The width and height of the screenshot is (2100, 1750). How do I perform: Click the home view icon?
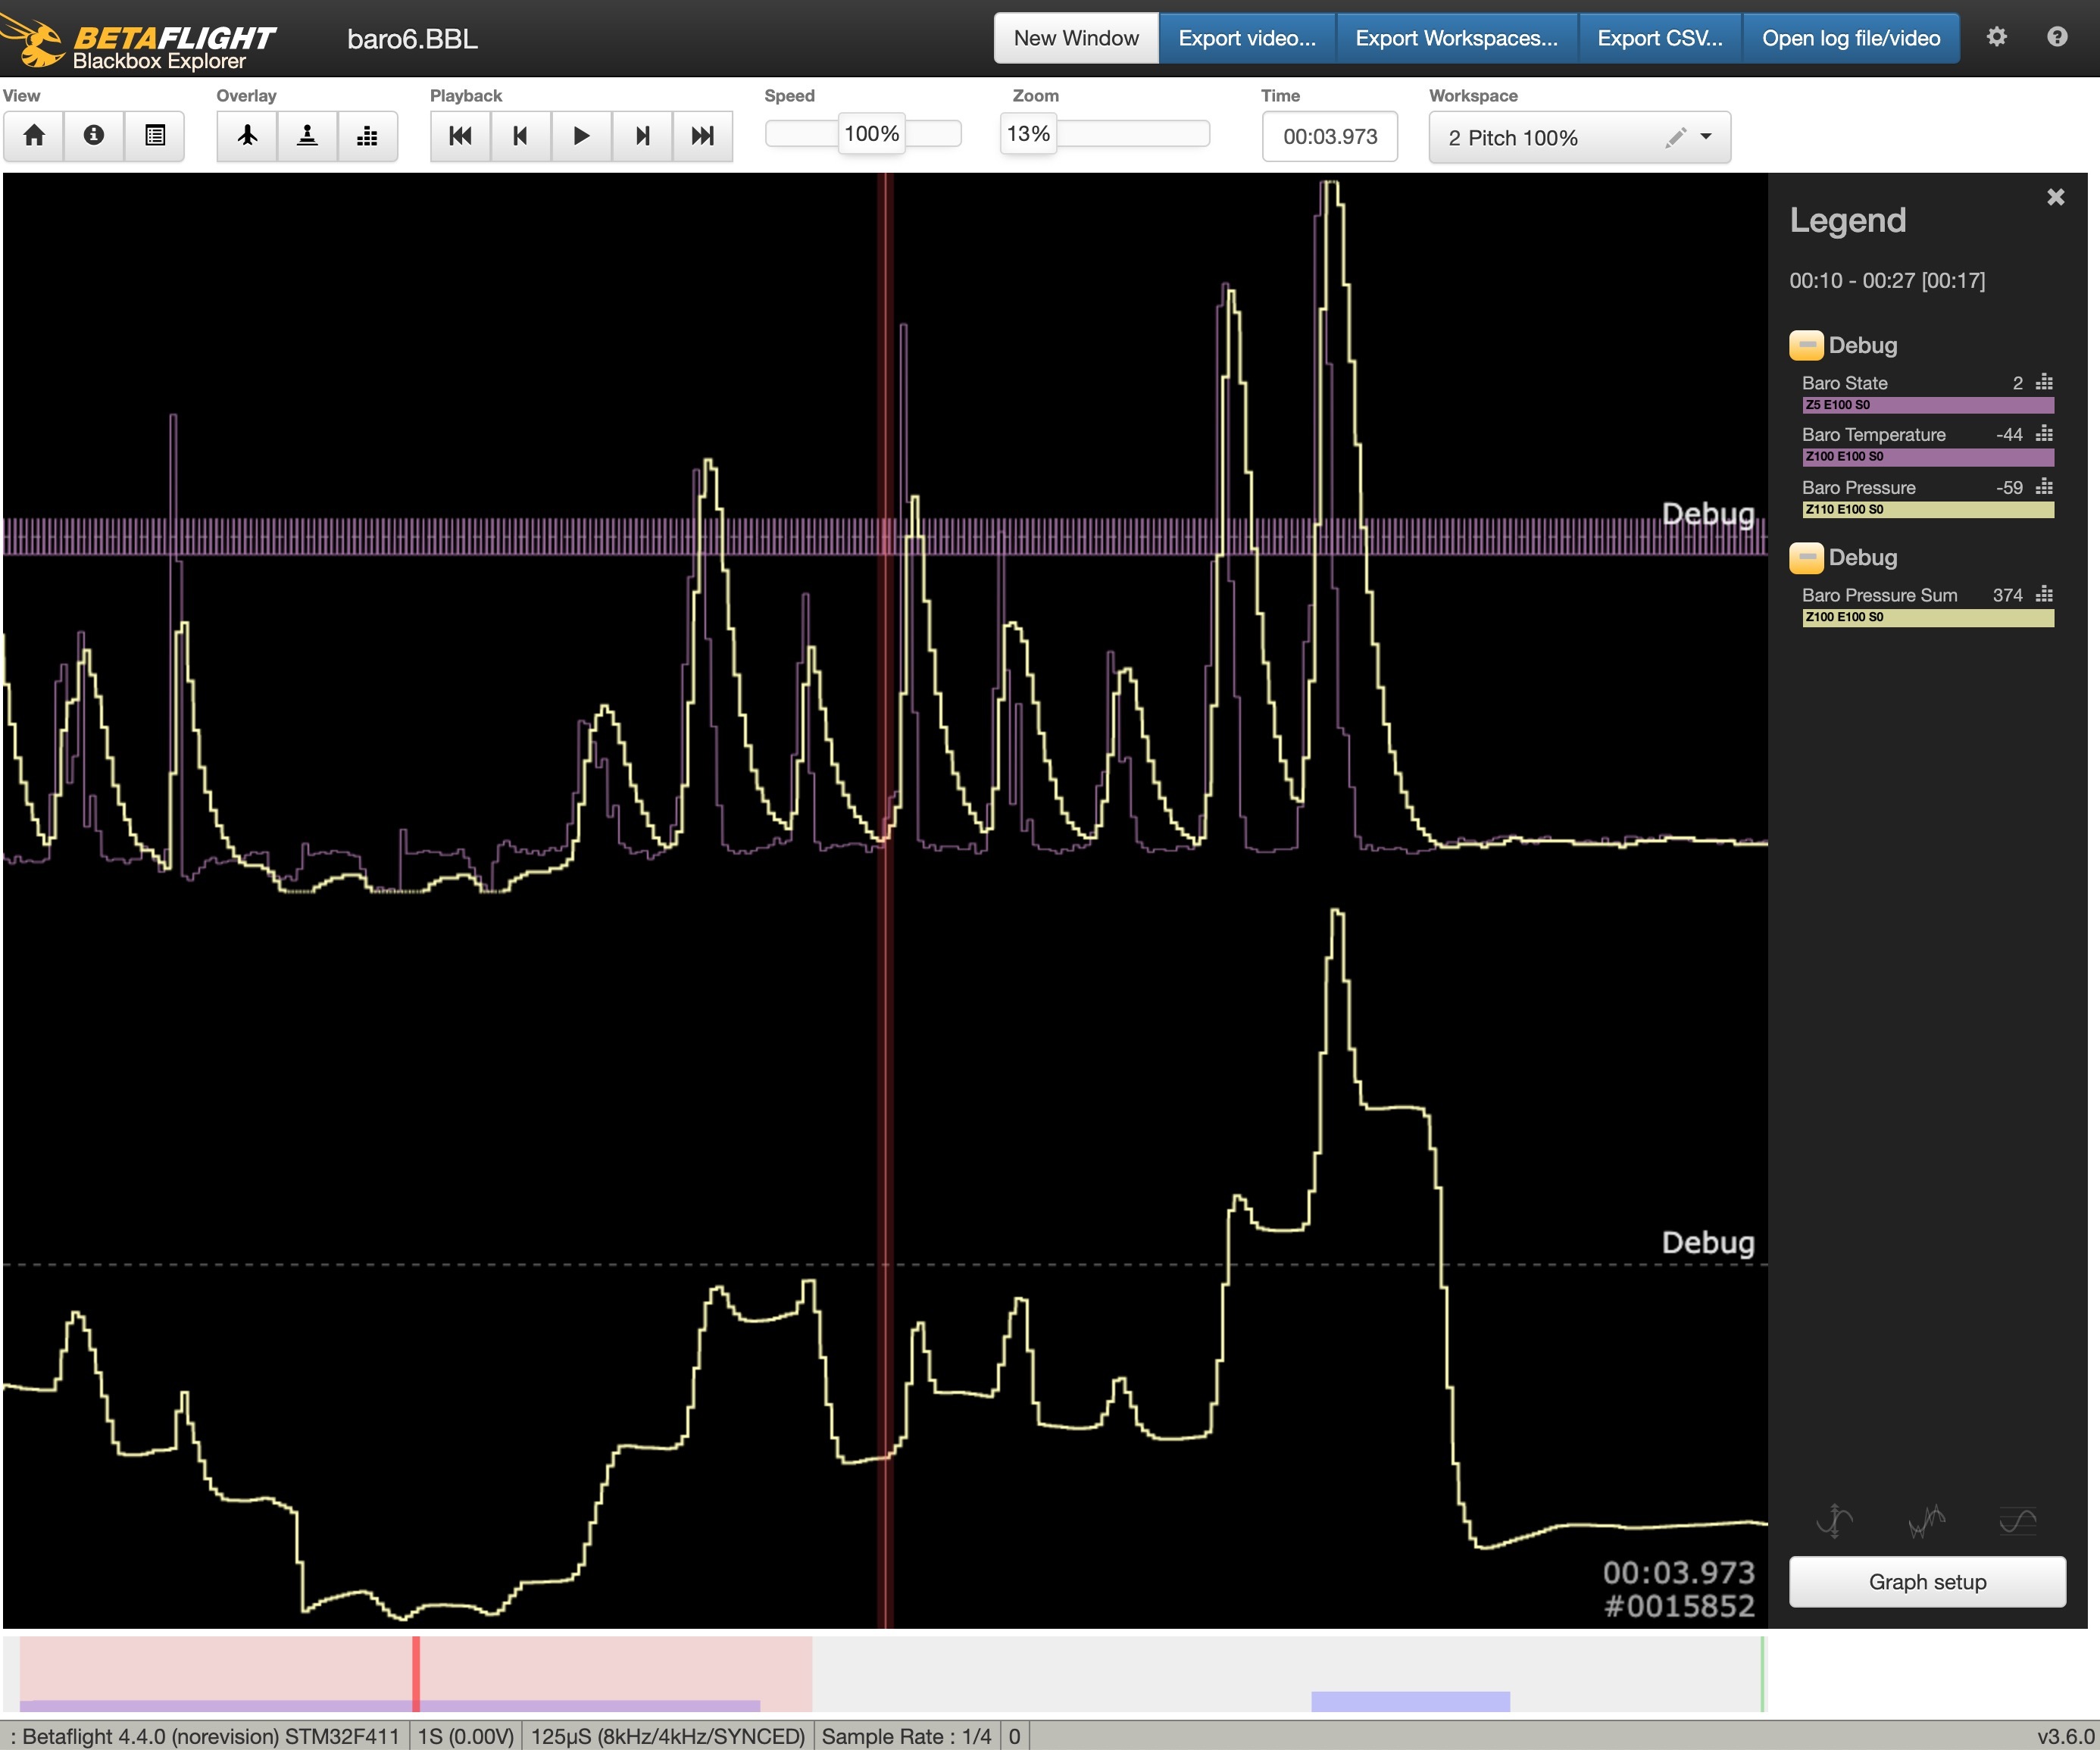(x=34, y=135)
